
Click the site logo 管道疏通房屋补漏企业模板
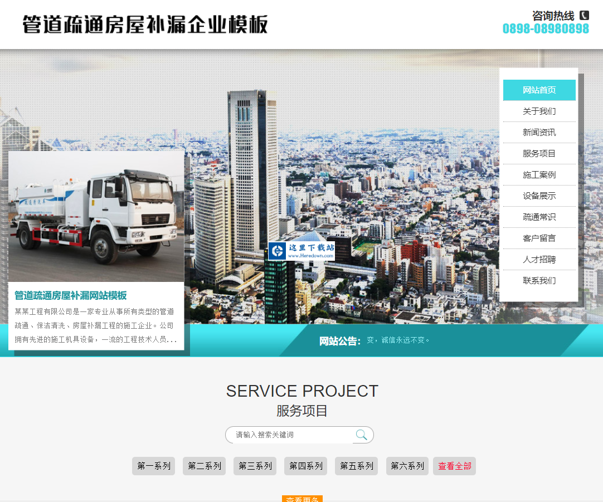(x=144, y=24)
